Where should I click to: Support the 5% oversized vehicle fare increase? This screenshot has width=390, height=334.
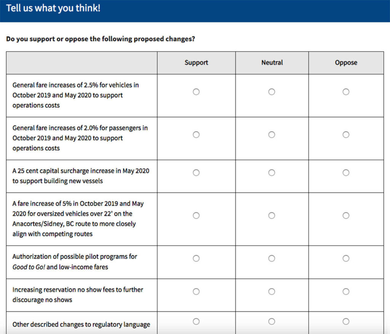[196, 215]
